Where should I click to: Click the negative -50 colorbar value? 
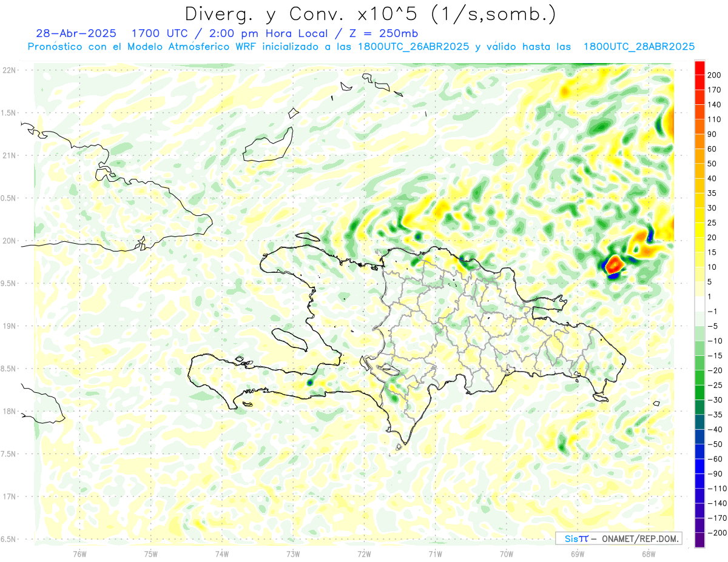(x=716, y=444)
